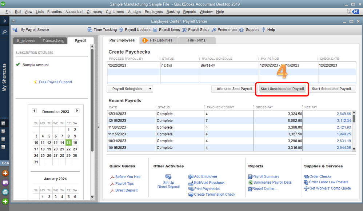Click the printer sidebar icon
This screenshot has width=363, height=211.
(x=5, y=192)
